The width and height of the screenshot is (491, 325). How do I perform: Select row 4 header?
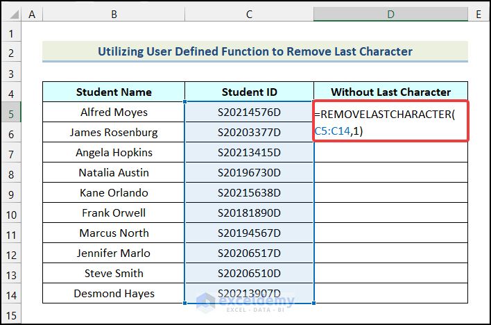point(11,92)
